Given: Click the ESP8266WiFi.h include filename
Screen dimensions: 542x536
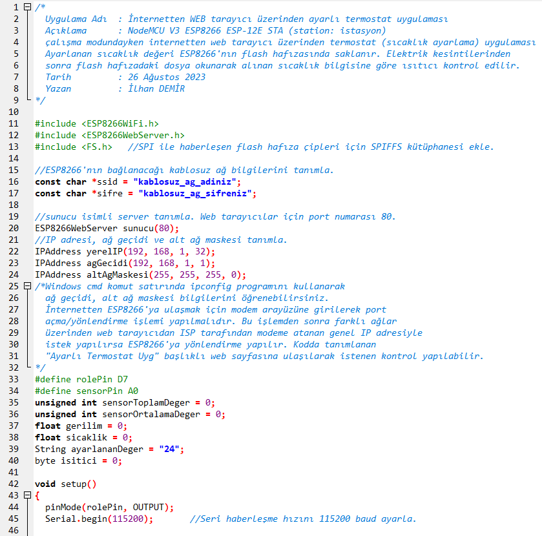Looking at the screenshot, I should point(120,123).
